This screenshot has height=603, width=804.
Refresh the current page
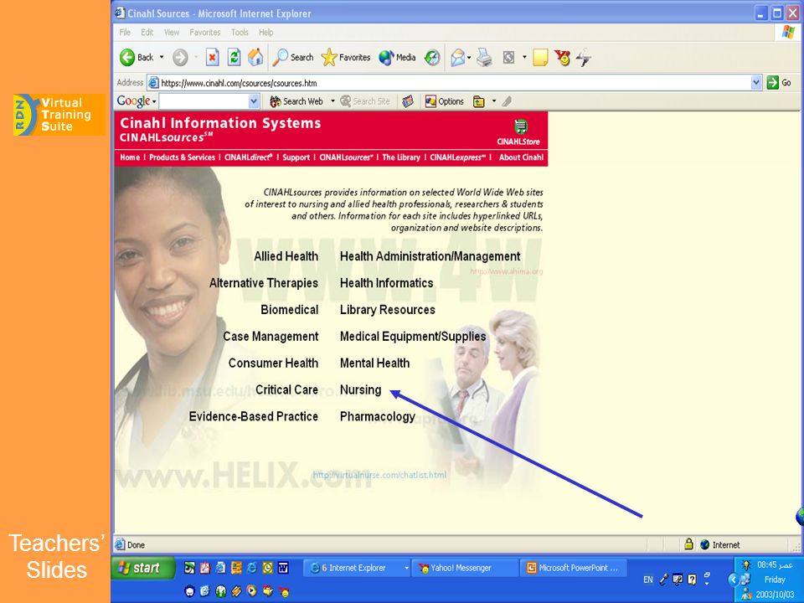[234, 58]
